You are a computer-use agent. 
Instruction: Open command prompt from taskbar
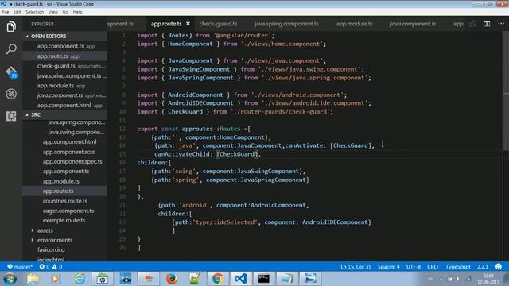click(264, 279)
